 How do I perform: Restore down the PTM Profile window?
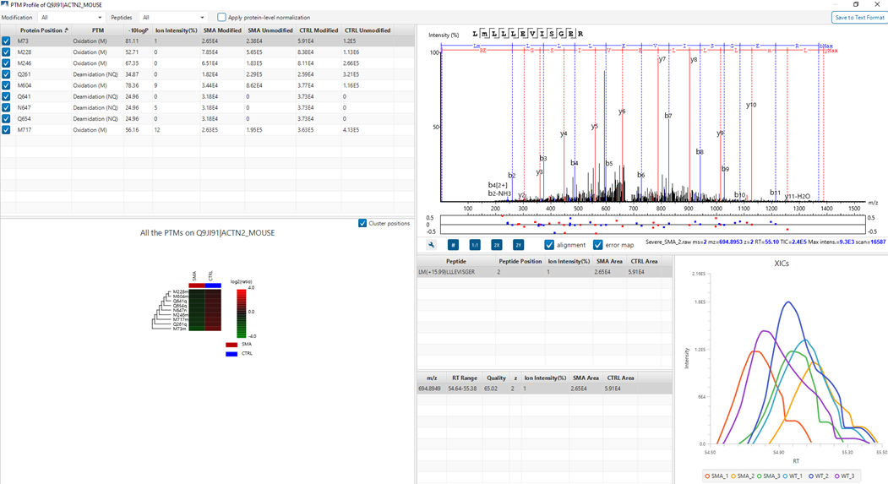tap(856, 4)
